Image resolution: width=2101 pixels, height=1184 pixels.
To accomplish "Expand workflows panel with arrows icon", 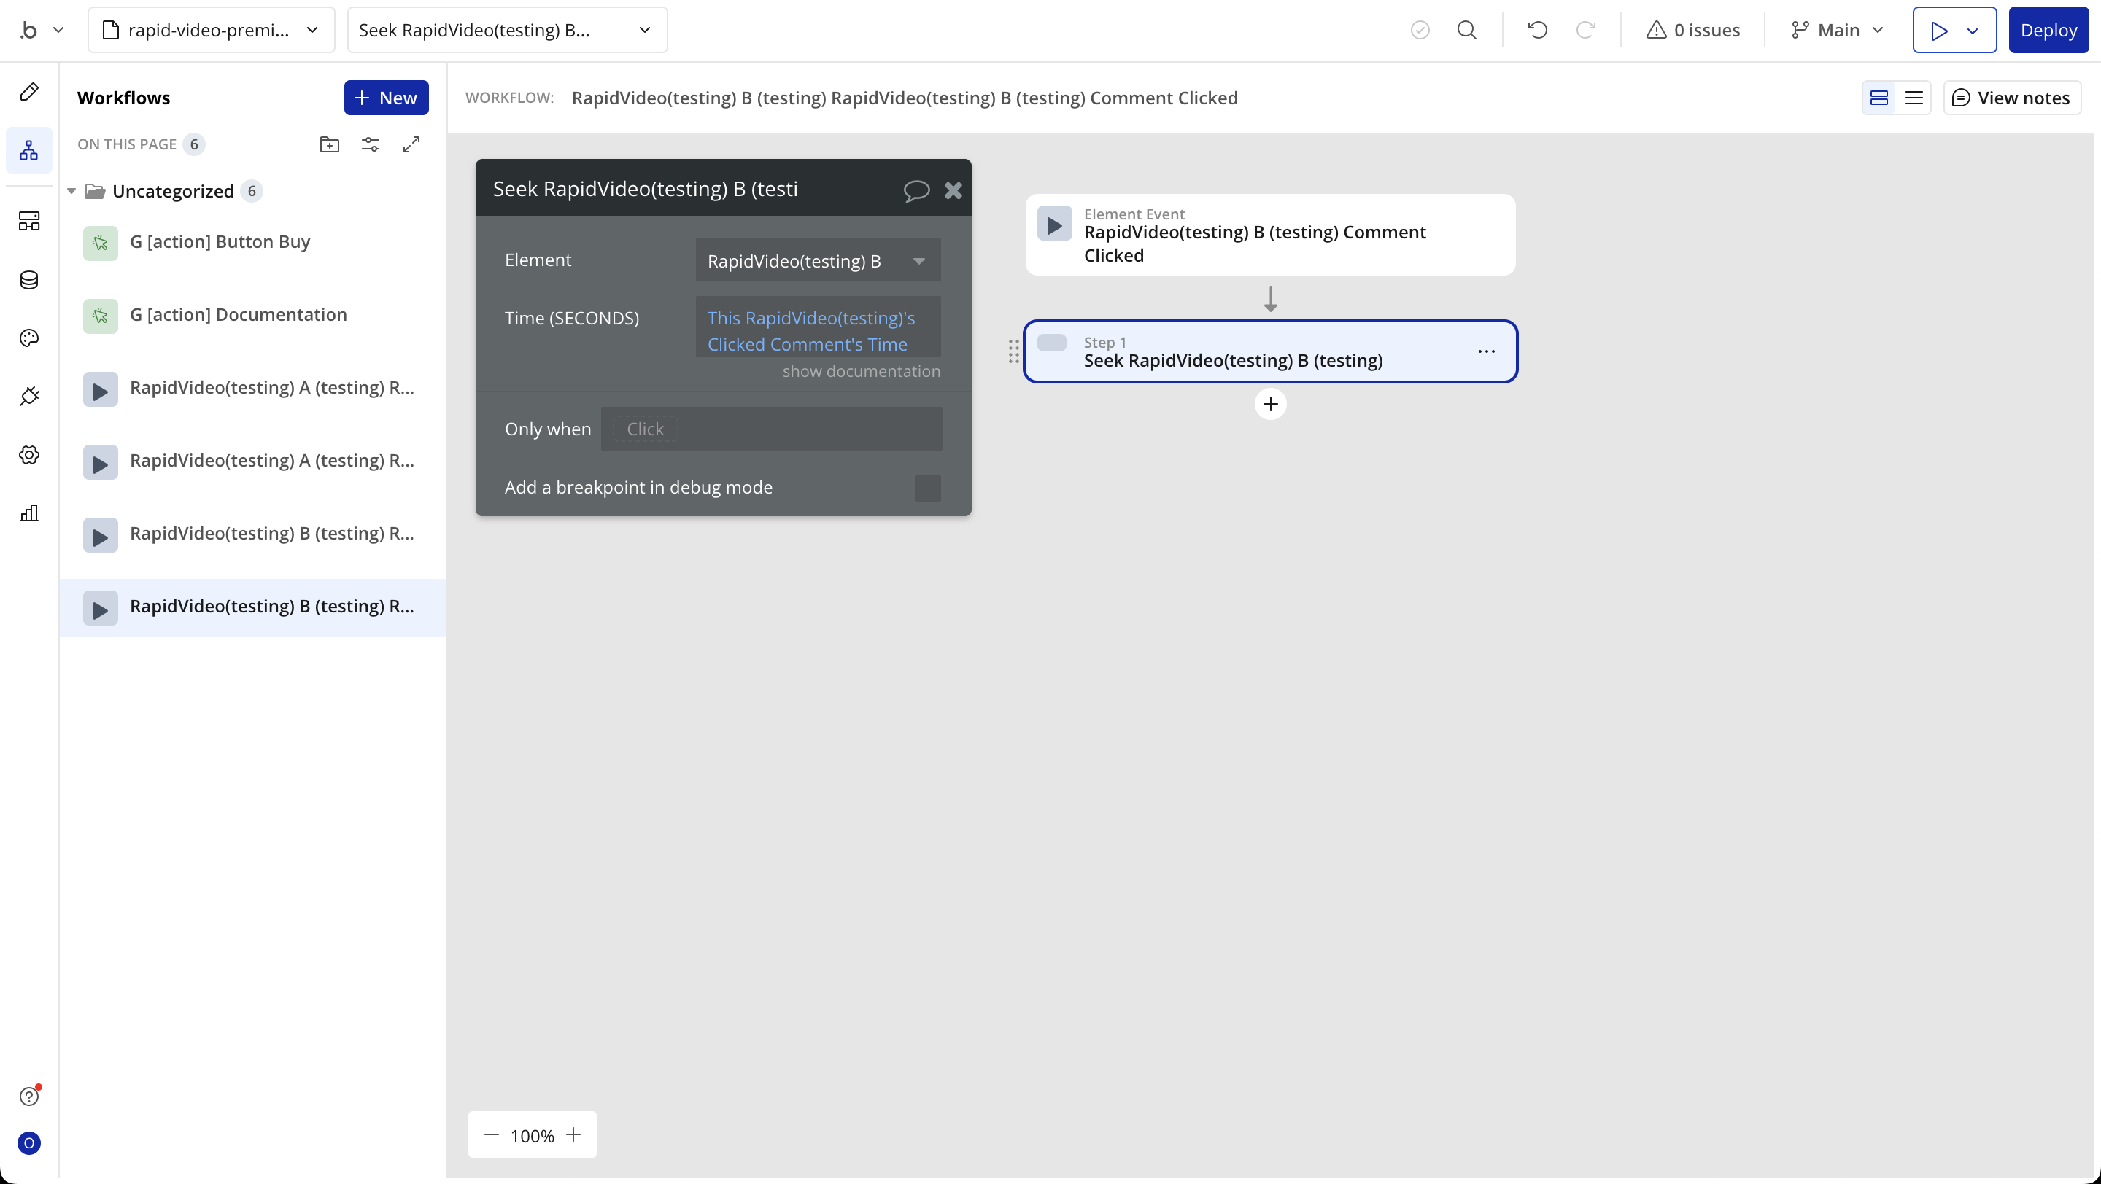I will click(412, 145).
